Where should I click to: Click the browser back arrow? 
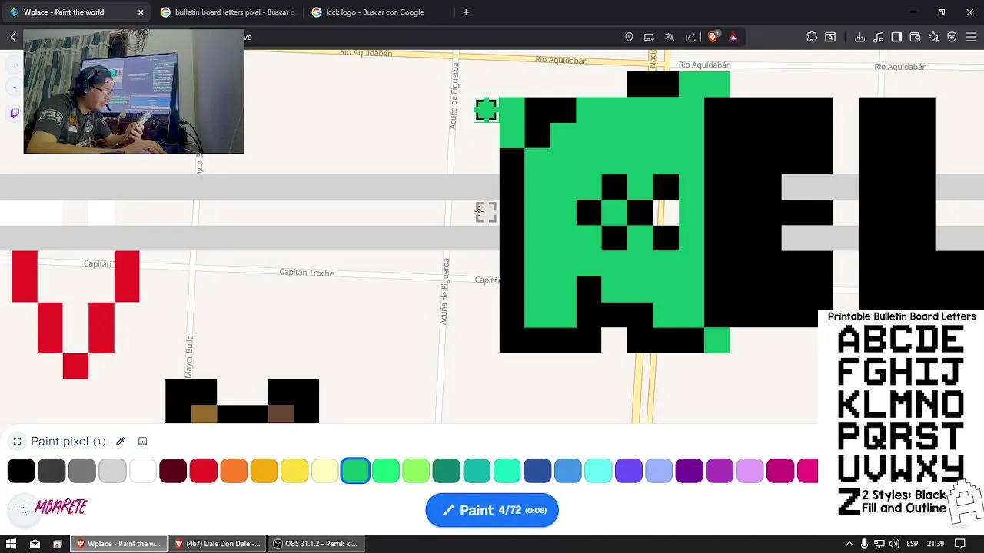coord(13,37)
